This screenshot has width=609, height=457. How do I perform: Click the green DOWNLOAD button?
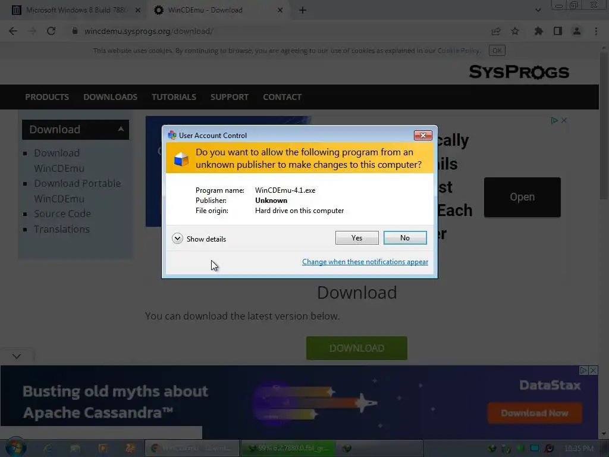[x=357, y=348]
